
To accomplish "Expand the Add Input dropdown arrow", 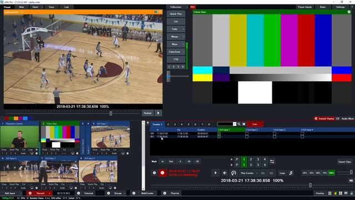I will tap(21, 193).
